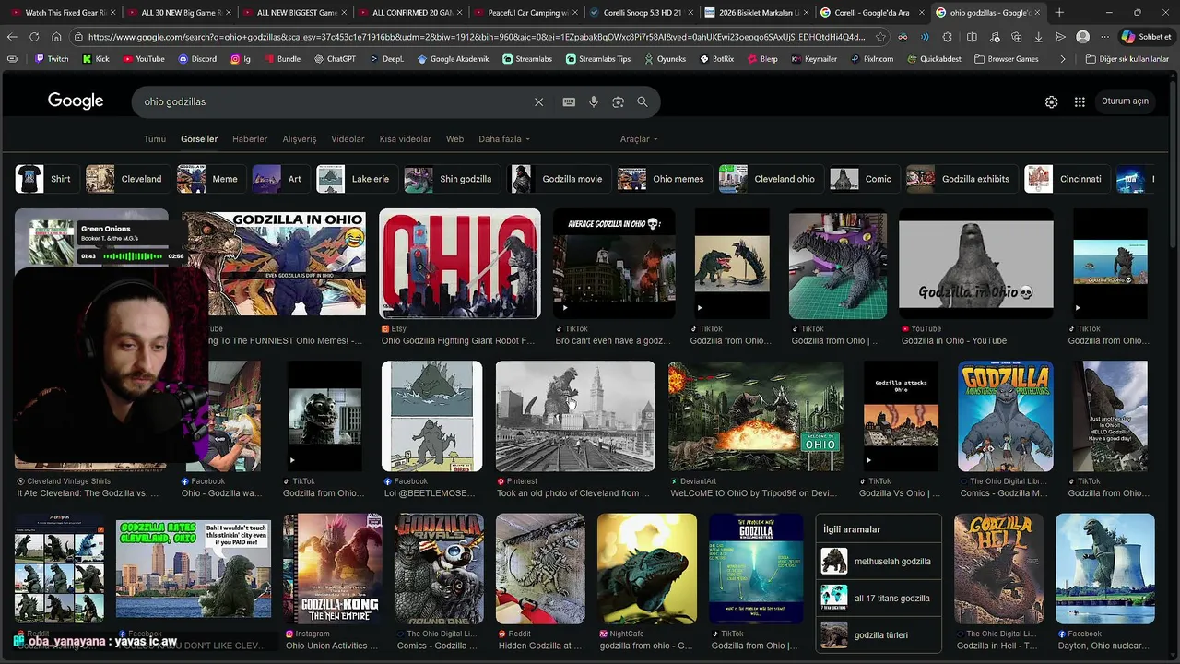Open the Sohbet et Copilot button

(1145, 37)
